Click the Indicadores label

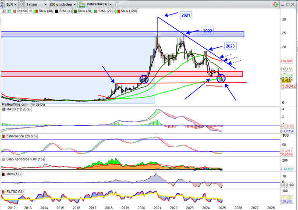pyautogui.click(x=96, y=4)
